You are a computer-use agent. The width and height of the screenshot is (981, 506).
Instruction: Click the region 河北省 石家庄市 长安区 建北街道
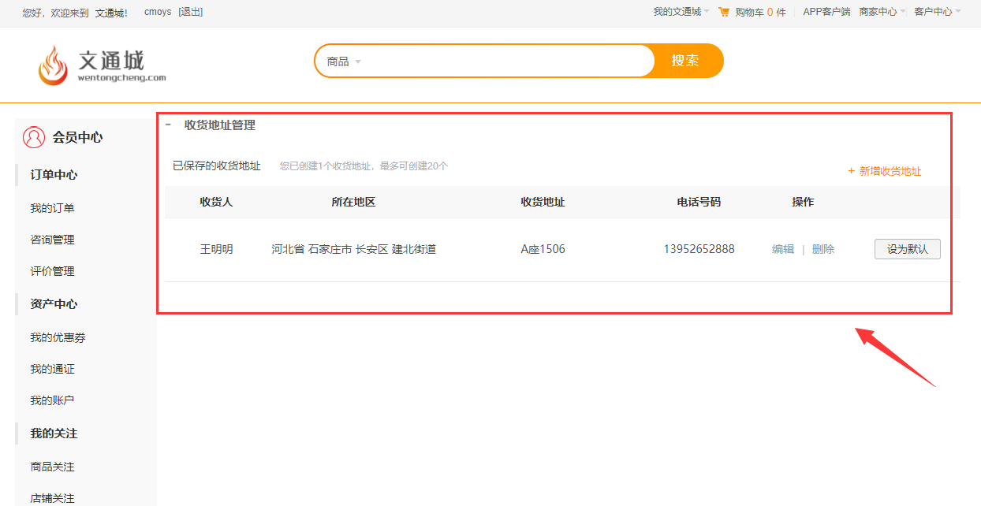point(354,249)
